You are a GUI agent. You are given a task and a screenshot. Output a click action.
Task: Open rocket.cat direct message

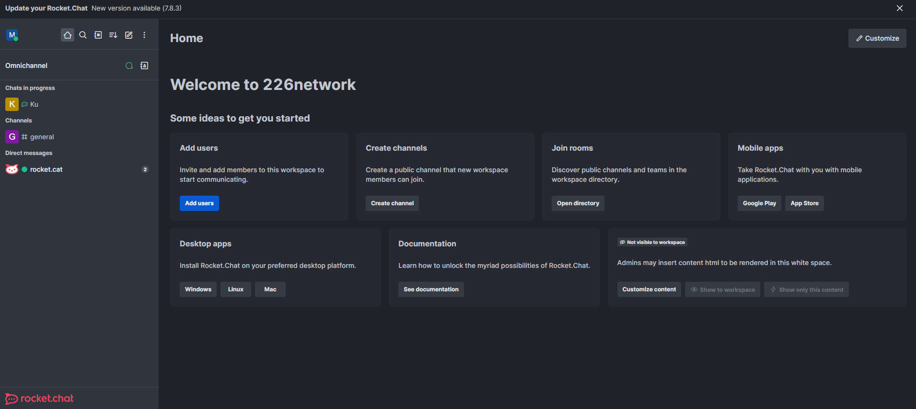click(46, 169)
